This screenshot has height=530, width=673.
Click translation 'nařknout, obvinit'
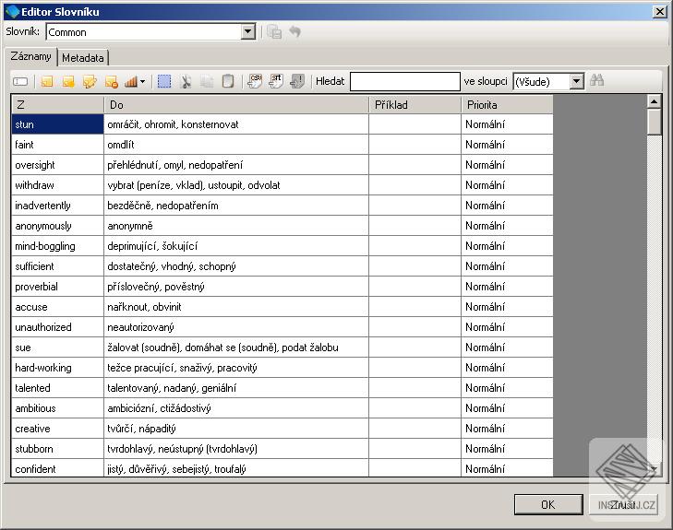(x=236, y=307)
